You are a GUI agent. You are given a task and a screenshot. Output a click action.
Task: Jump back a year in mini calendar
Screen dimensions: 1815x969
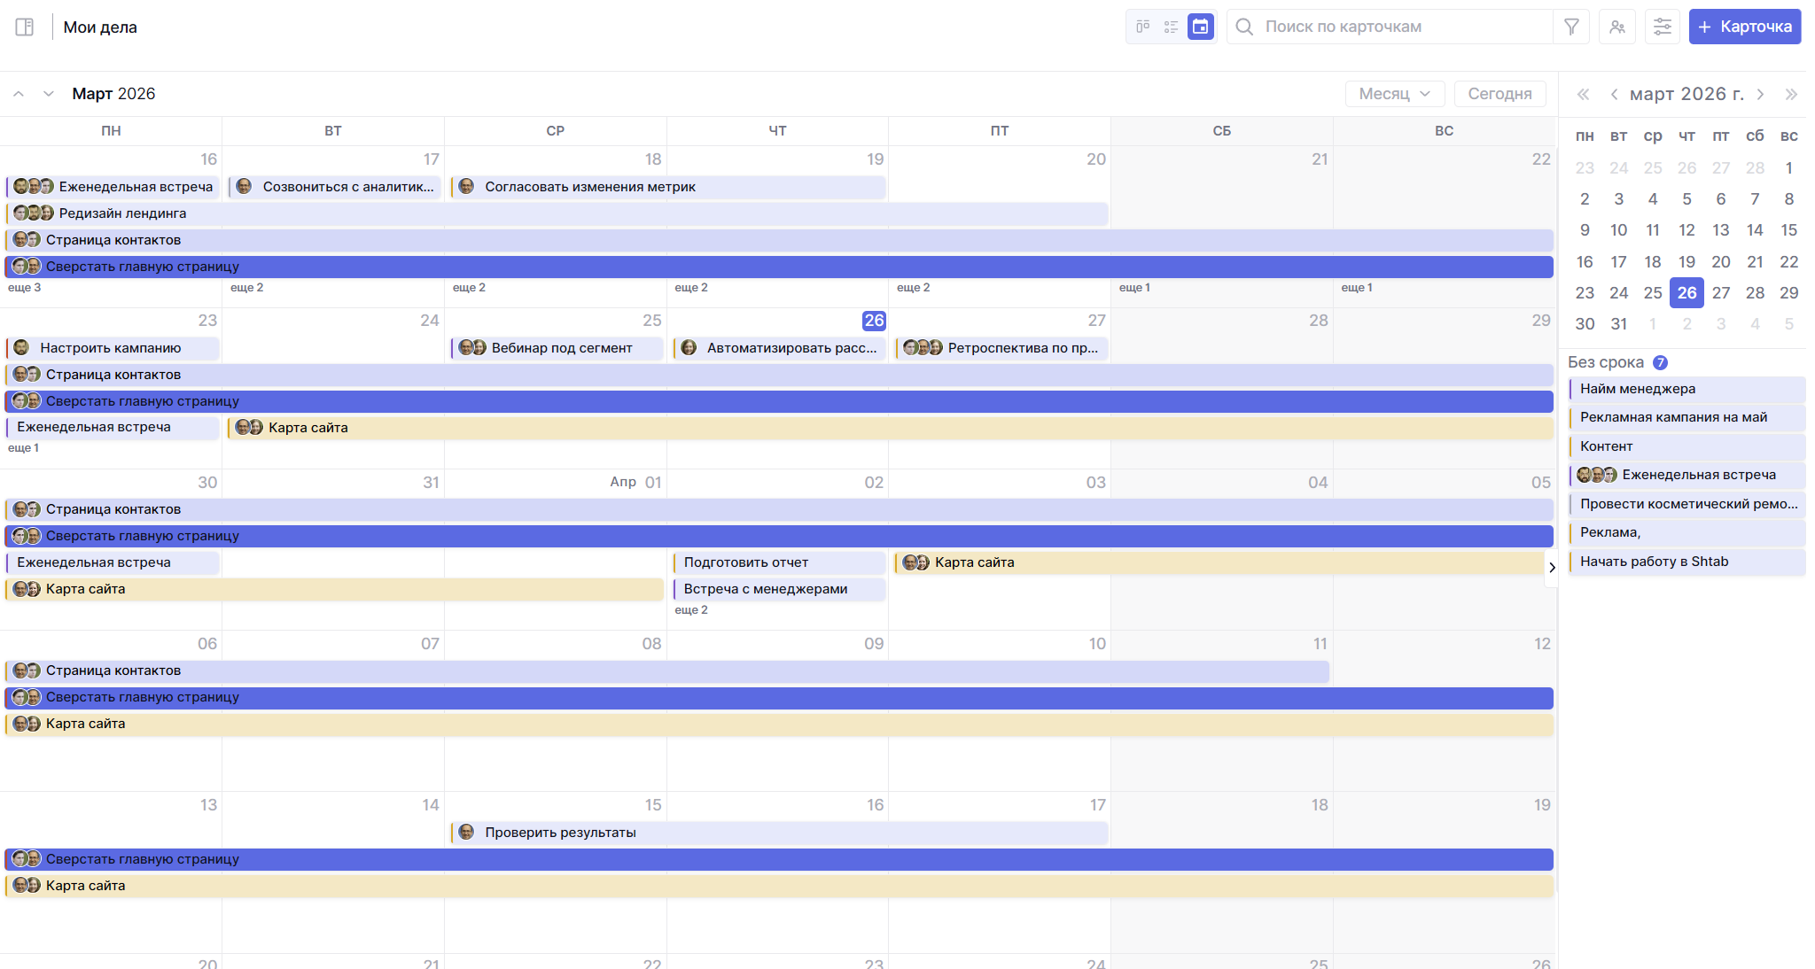coord(1584,94)
